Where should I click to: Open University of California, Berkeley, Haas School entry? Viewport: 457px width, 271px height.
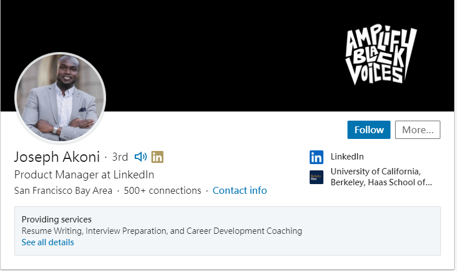click(x=381, y=177)
